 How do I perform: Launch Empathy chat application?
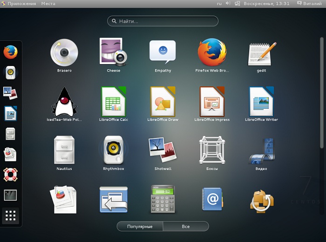[163, 52]
